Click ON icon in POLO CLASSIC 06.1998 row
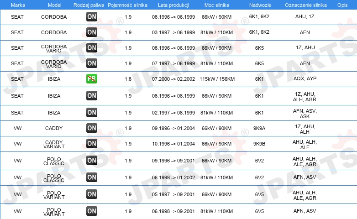 pyautogui.click(x=92, y=177)
